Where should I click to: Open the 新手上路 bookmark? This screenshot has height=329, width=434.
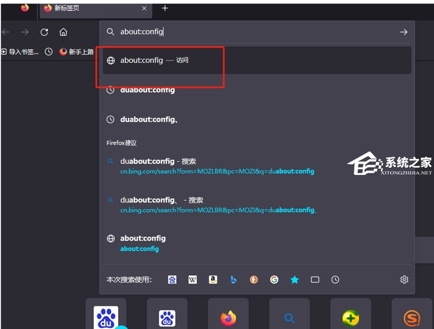click(x=76, y=52)
